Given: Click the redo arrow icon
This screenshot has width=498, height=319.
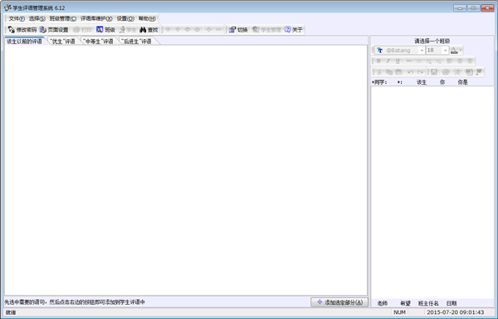Looking at the screenshot, I should 421,72.
